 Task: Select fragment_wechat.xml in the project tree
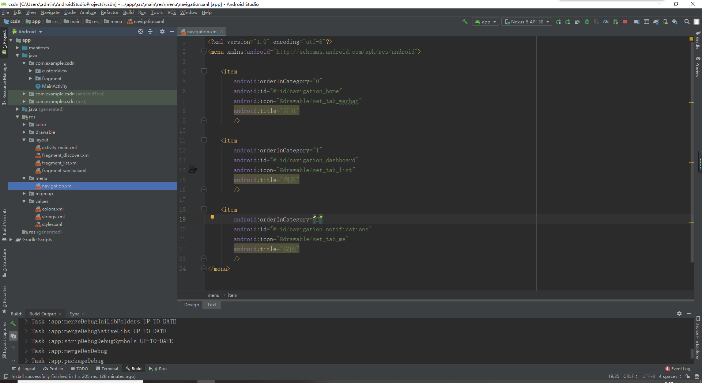(x=65, y=170)
